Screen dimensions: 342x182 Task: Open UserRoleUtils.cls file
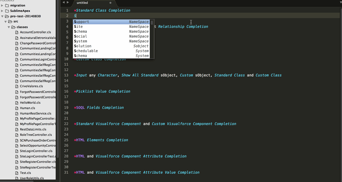coord(32,178)
